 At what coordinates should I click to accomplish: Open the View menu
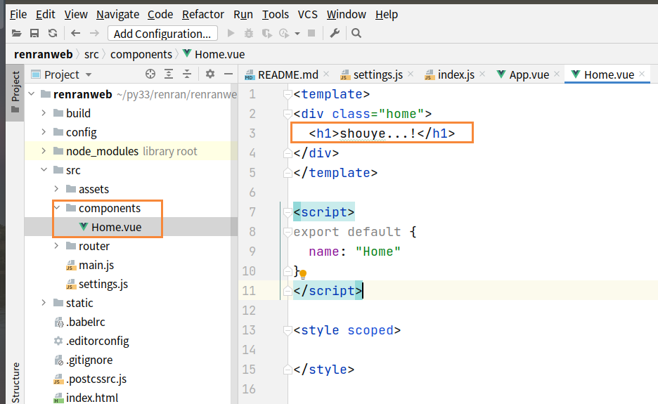coord(76,14)
